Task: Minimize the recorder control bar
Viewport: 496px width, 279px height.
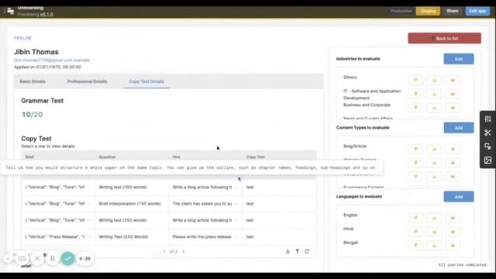Action: coord(8,258)
